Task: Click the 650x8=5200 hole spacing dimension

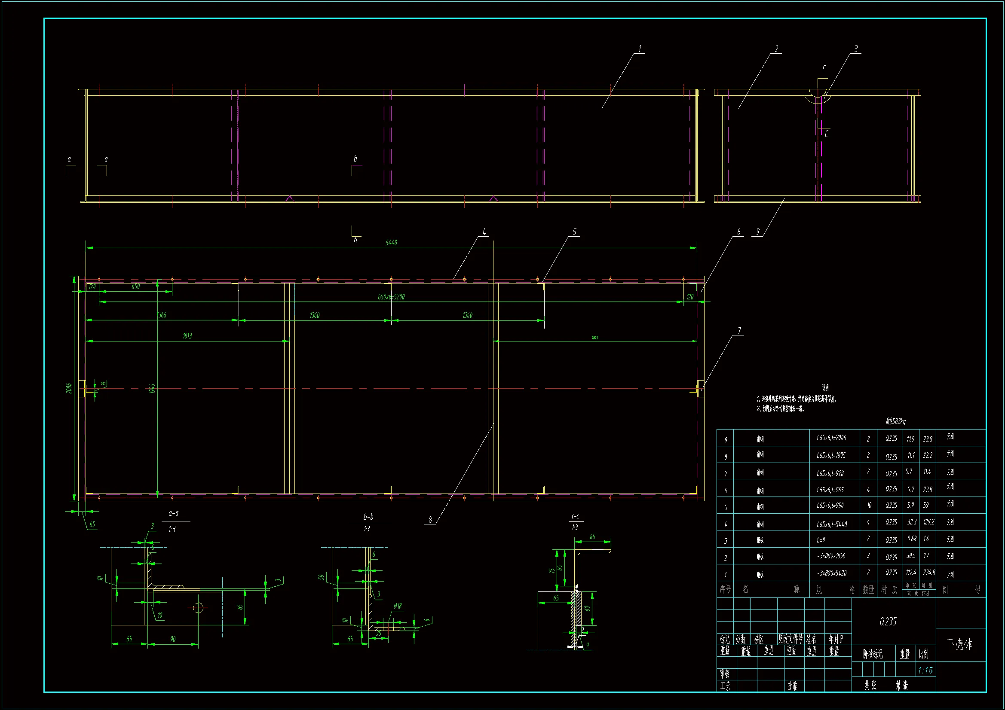Action: pyautogui.click(x=391, y=297)
